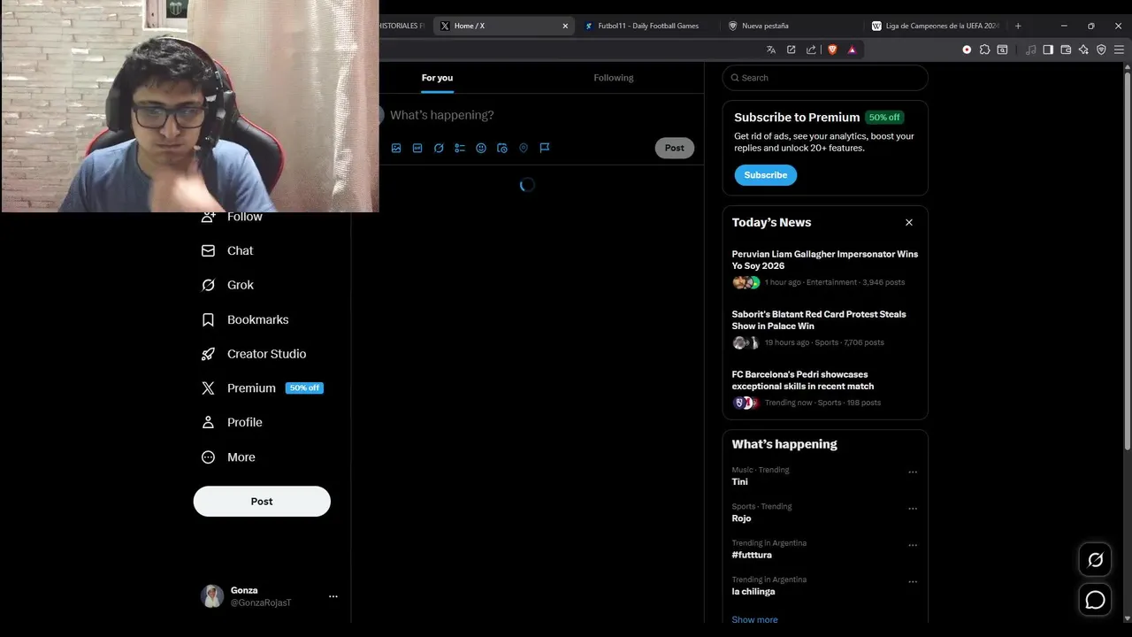
Task: Add media image to the post
Action: [396, 148]
